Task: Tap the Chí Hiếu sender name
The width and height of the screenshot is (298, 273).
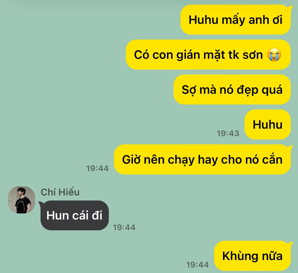Action: pyautogui.click(x=60, y=192)
